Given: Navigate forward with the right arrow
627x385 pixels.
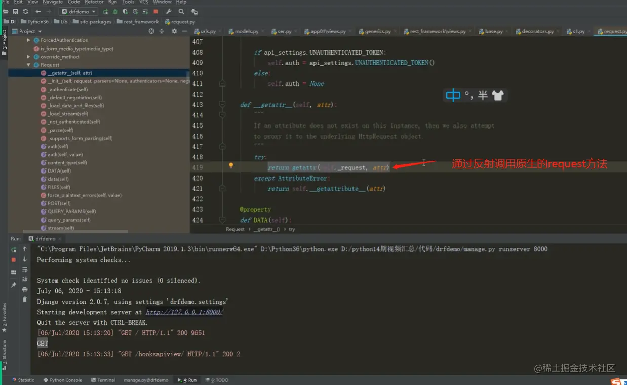Looking at the screenshot, I should (49, 11).
